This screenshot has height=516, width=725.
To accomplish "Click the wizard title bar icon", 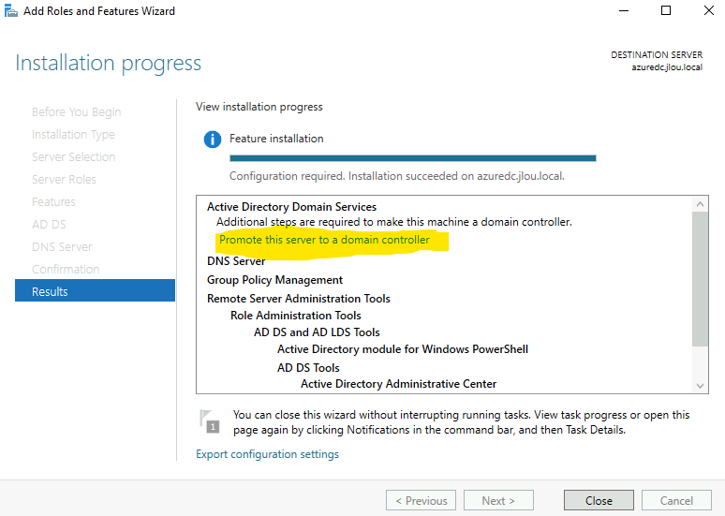I will click(x=11, y=10).
